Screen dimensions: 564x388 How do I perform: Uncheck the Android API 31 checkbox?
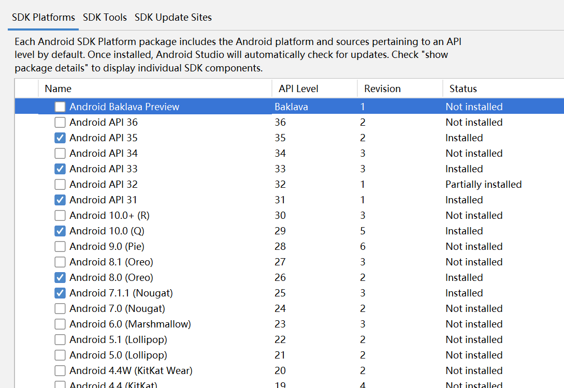[x=60, y=200]
